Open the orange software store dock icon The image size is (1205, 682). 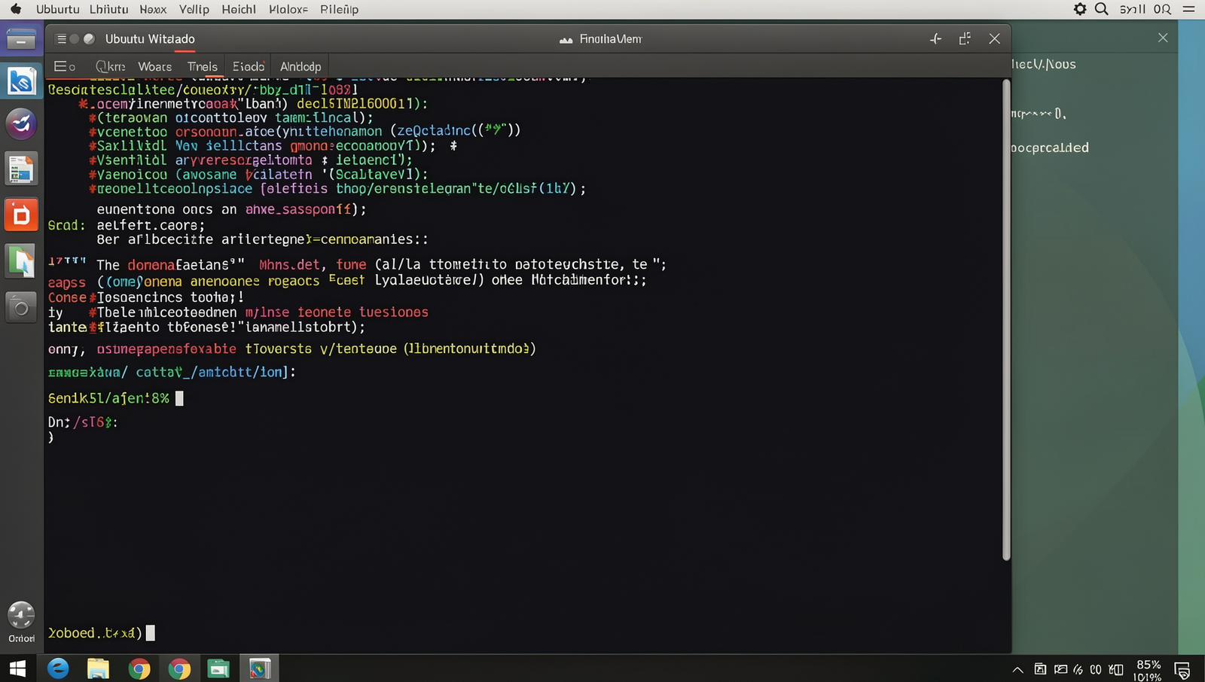coord(21,215)
